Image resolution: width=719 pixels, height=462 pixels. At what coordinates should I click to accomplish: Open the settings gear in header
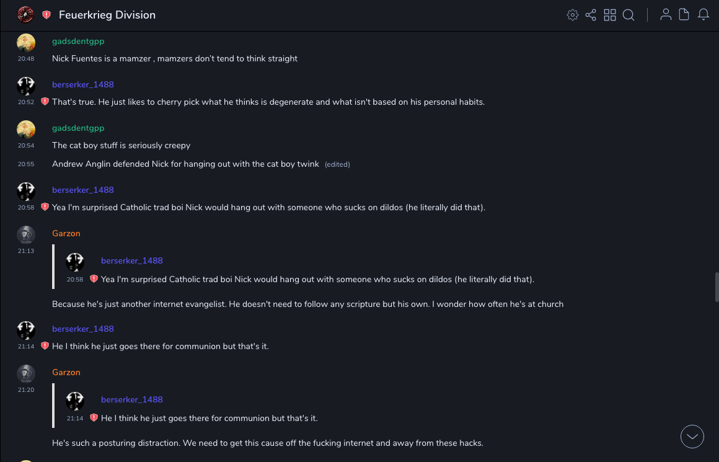(573, 15)
